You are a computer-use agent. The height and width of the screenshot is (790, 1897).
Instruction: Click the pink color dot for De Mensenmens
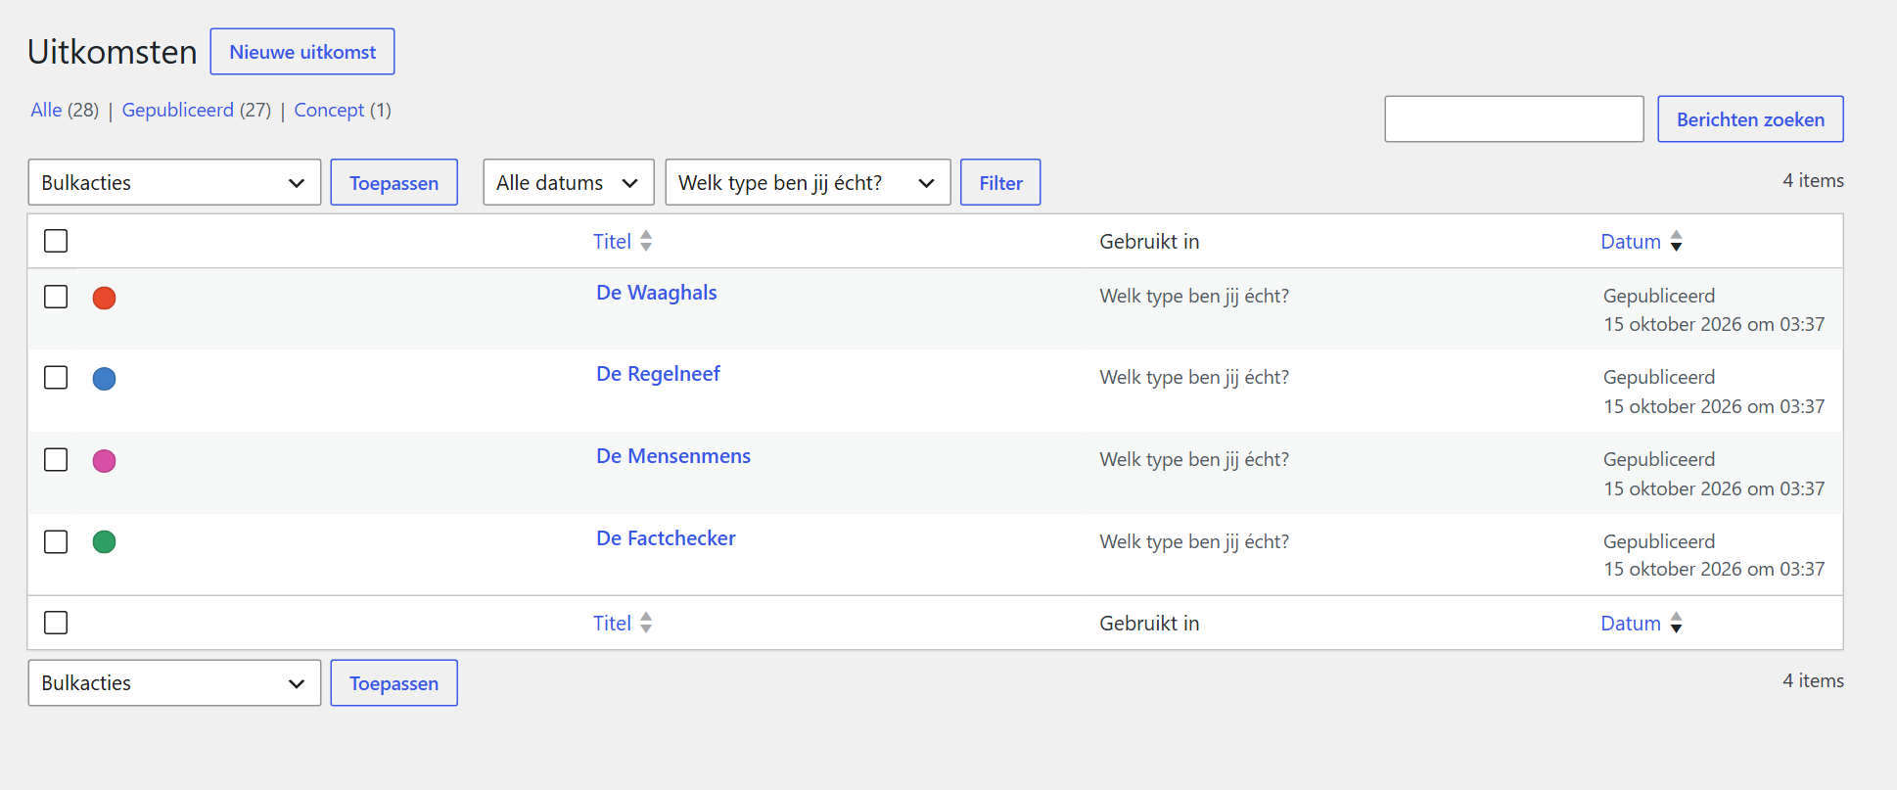(x=104, y=461)
